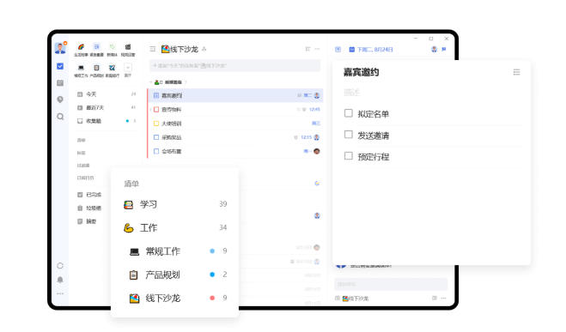This screenshot has width=566, height=332.
Task: Click the comment icon in detail footer
Action: pos(435,299)
